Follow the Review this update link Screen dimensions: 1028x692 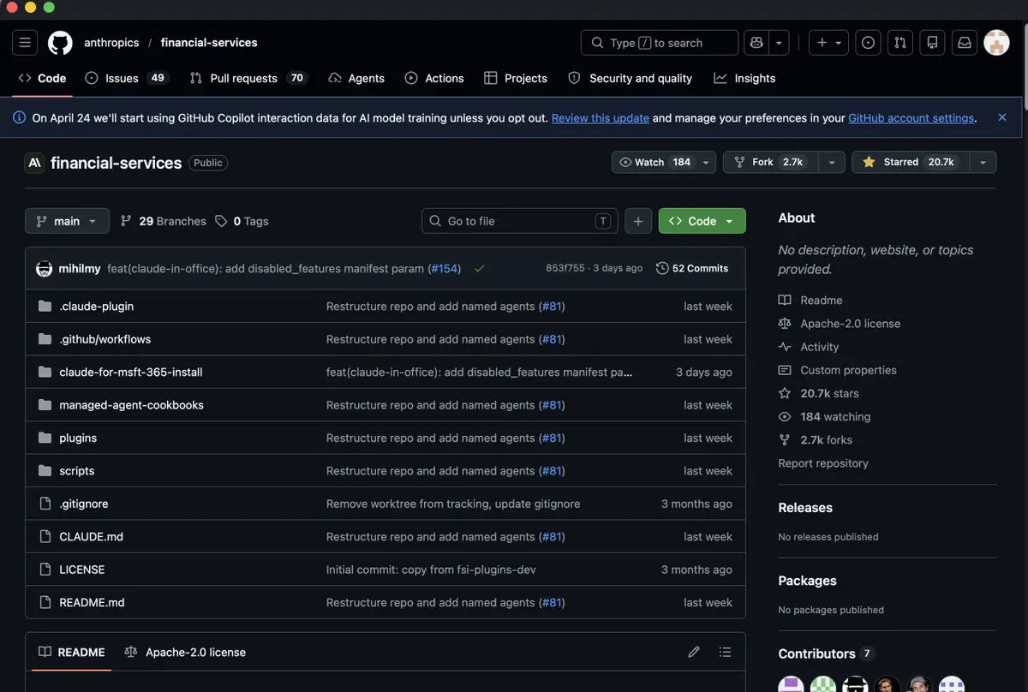(x=601, y=118)
